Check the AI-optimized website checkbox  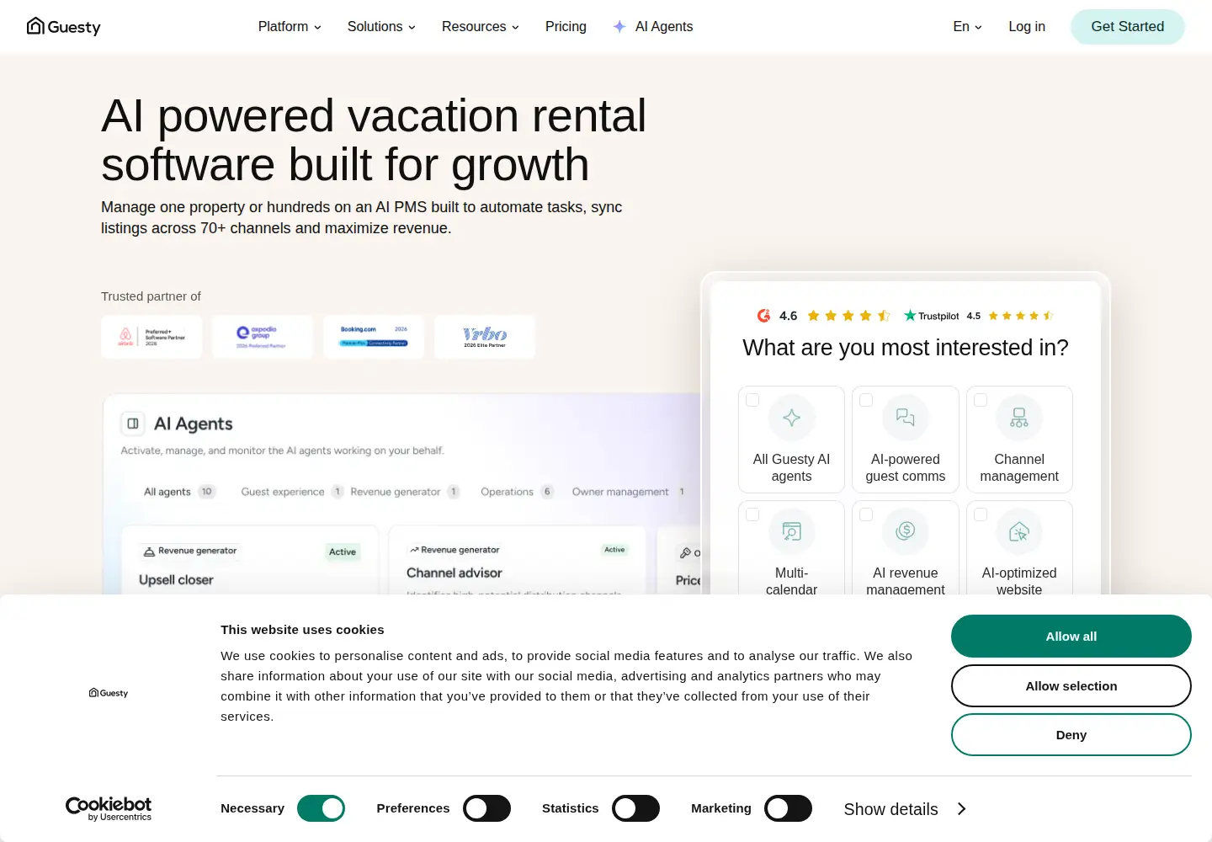[x=981, y=514]
